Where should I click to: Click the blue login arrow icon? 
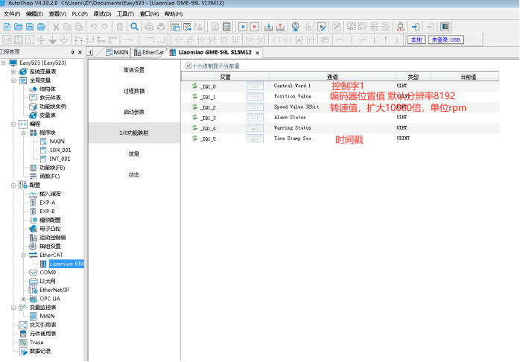pyautogui.click(x=416, y=27)
